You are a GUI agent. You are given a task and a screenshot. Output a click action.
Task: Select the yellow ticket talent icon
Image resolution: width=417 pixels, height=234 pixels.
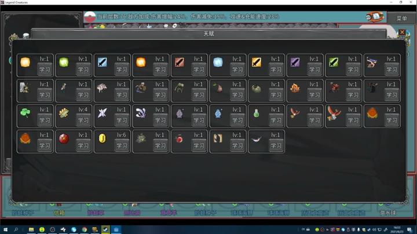[x=64, y=113]
